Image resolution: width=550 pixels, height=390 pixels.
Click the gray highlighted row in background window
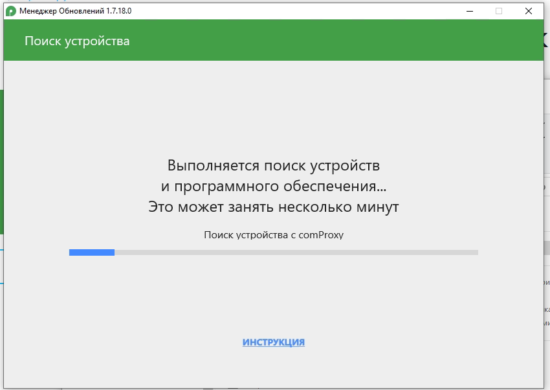[x=547, y=248]
